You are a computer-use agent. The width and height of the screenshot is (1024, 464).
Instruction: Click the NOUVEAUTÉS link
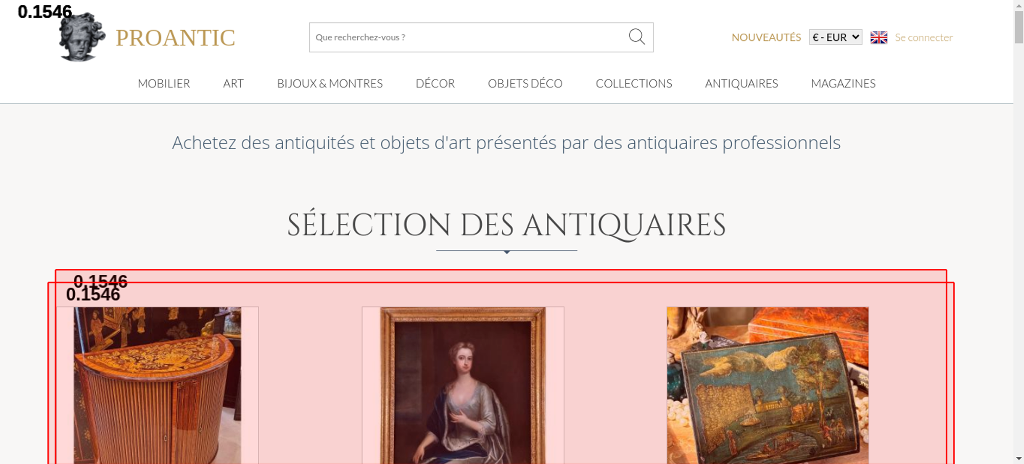(x=766, y=37)
